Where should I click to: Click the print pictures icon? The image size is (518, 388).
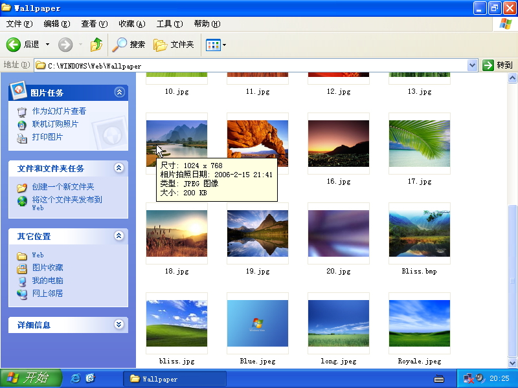(x=22, y=138)
